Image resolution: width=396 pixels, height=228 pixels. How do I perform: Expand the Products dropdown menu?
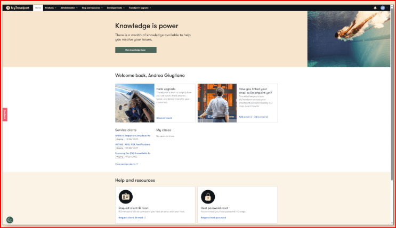50,8
